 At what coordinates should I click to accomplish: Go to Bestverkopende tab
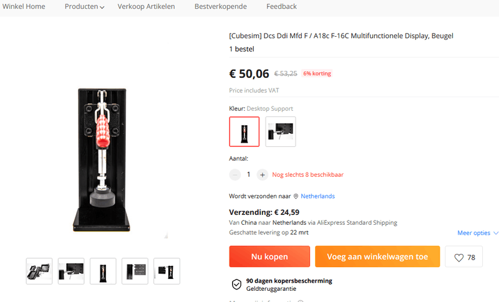coord(221,7)
